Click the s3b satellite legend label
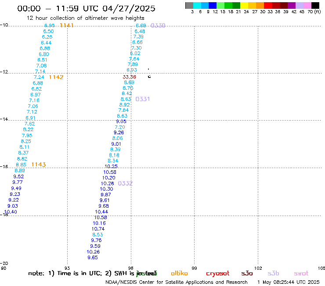325x286 pixels. (273, 273)
